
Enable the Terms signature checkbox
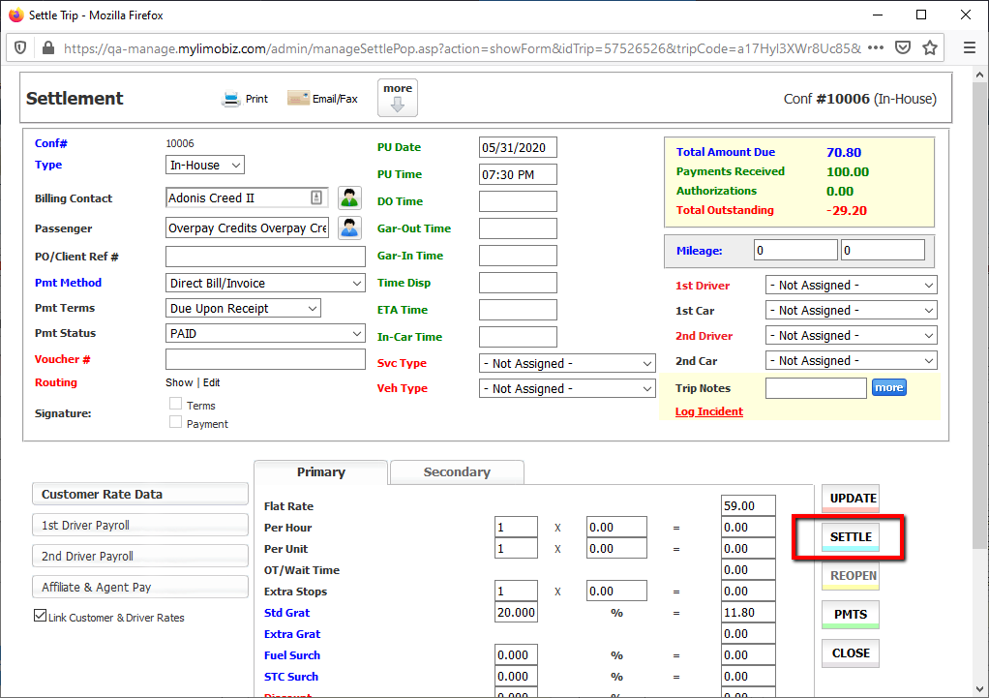(x=176, y=404)
